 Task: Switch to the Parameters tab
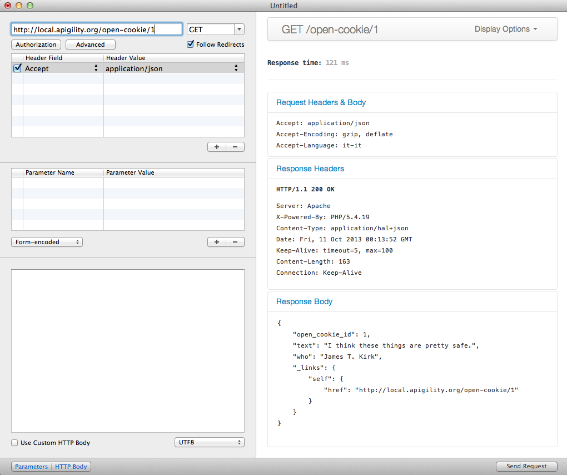coord(31,467)
